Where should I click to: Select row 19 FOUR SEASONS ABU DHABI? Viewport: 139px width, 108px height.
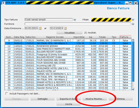[x=68, y=60]
